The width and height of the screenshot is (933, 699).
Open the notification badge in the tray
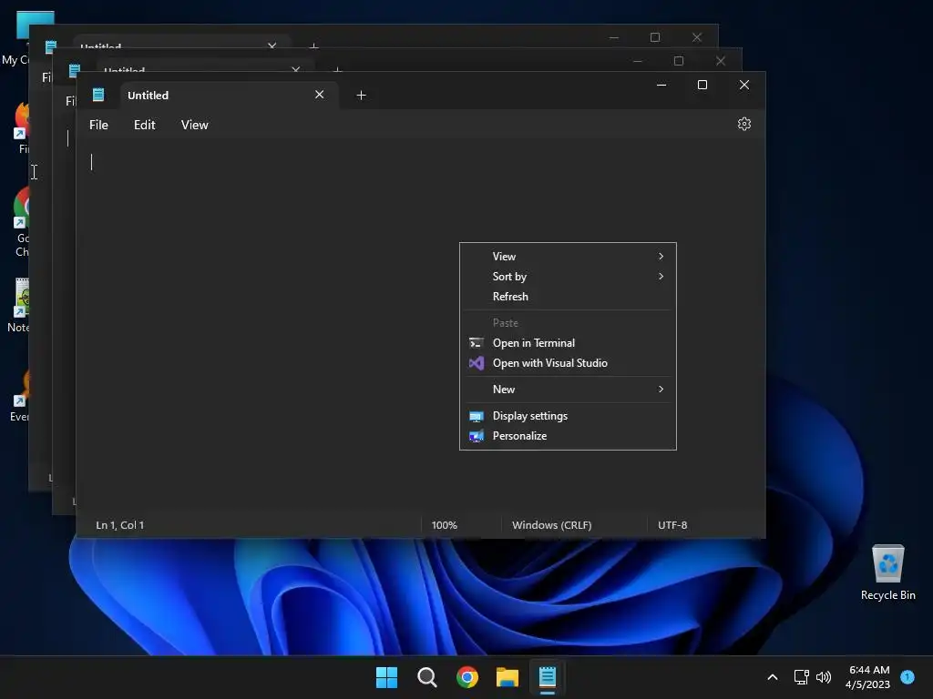(907, 676)
